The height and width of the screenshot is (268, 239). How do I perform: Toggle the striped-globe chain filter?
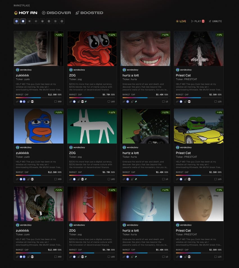[49, 21]
